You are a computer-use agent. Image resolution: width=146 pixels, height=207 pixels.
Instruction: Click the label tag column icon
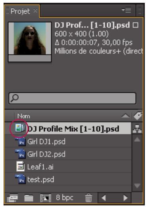(x=138, y=116)
